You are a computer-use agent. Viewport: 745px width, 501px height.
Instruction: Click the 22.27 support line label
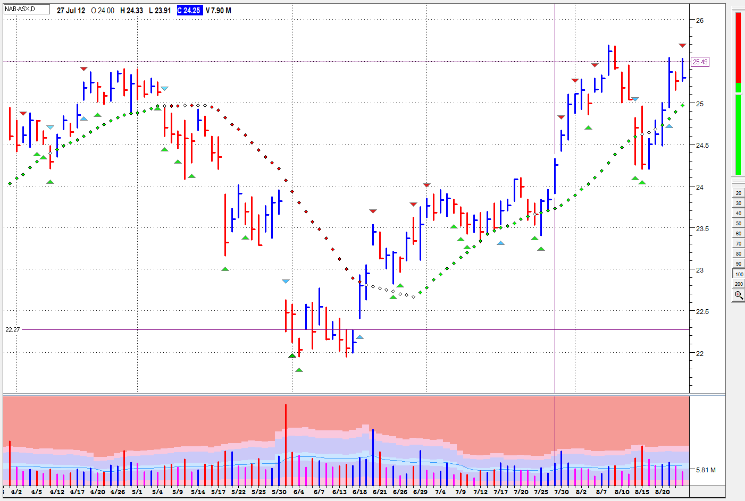12,330
